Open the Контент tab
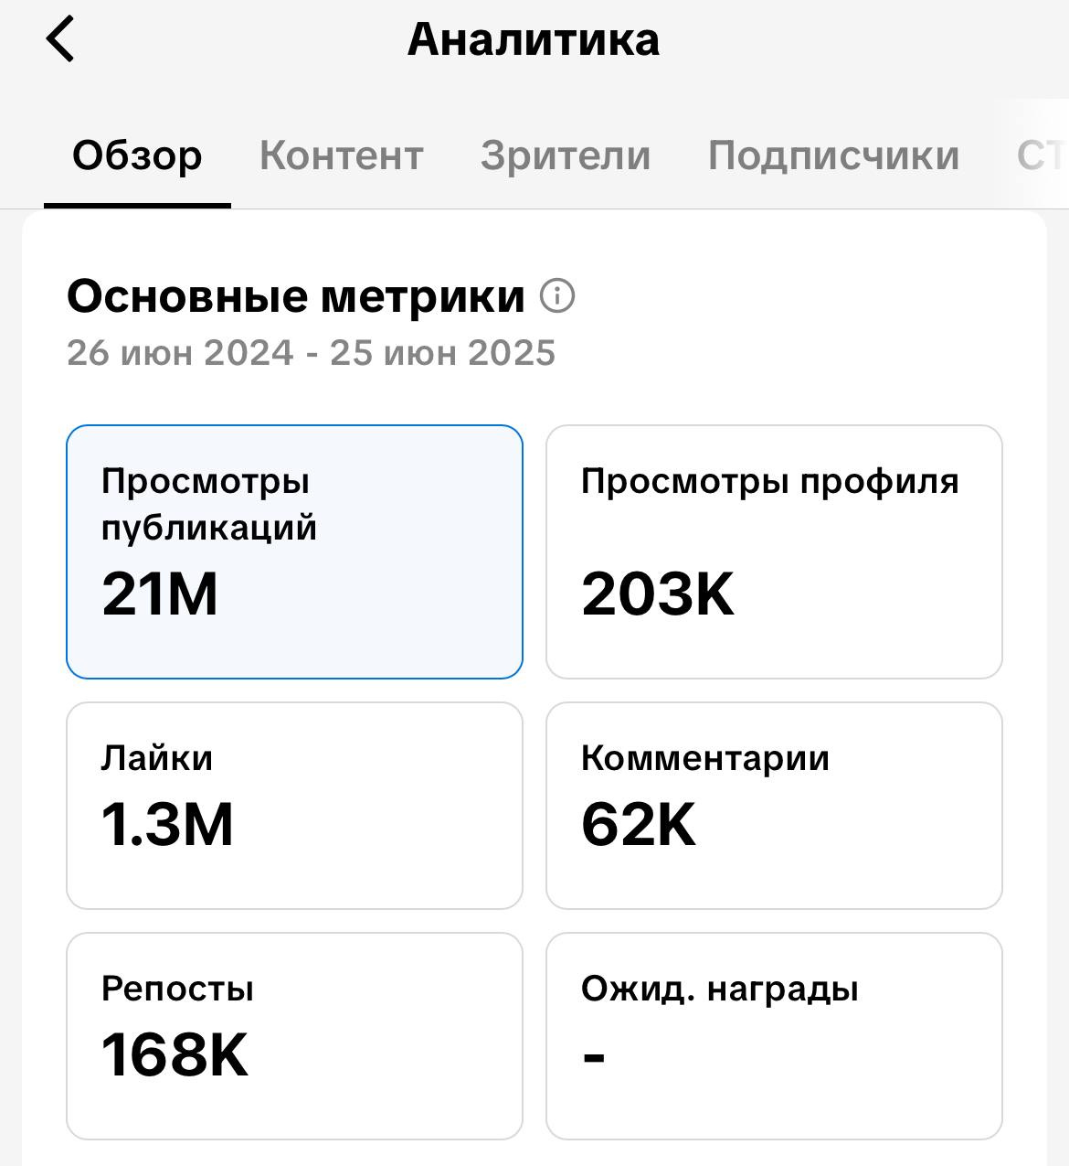The image size is (1069, 1166). (x=342, y=155)
